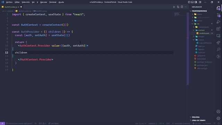The width and height of the screenshot is (222, 125).
Task: Open the Selección menu
Action: 26,2
